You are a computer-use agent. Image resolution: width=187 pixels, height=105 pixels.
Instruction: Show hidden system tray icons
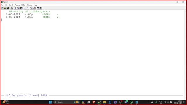coord(148,102)
